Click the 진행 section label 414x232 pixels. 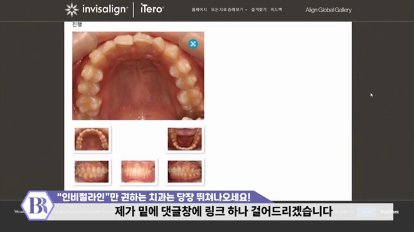(x=77, y=24)
